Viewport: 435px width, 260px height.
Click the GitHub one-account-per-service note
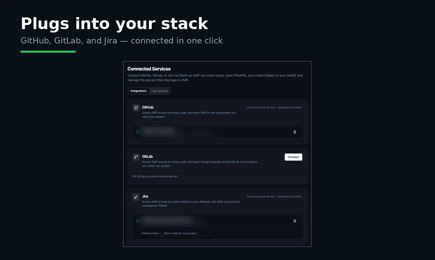coord(274,107)
